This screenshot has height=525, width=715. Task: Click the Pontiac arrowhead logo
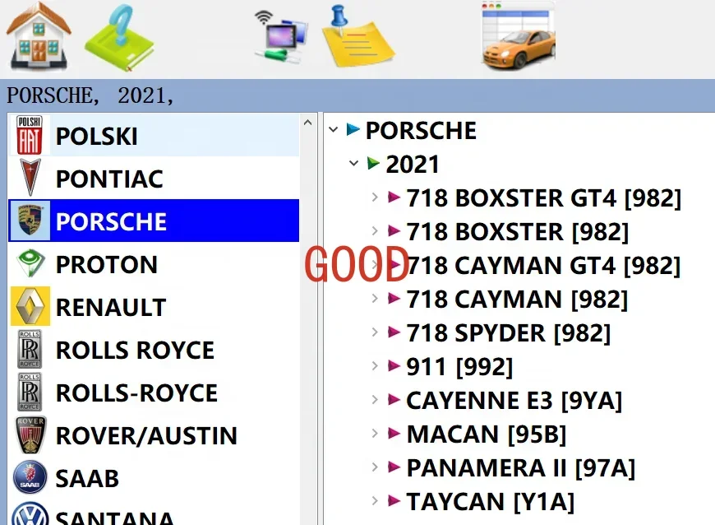tap(30, 178)
